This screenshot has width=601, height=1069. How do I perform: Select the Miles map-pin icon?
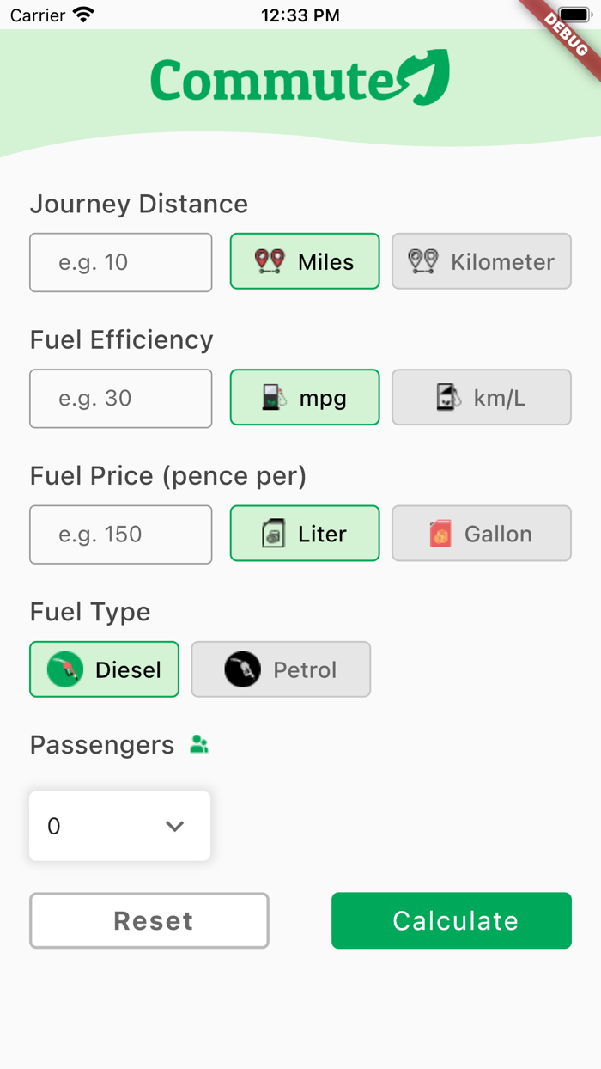[x=268, y=261]
